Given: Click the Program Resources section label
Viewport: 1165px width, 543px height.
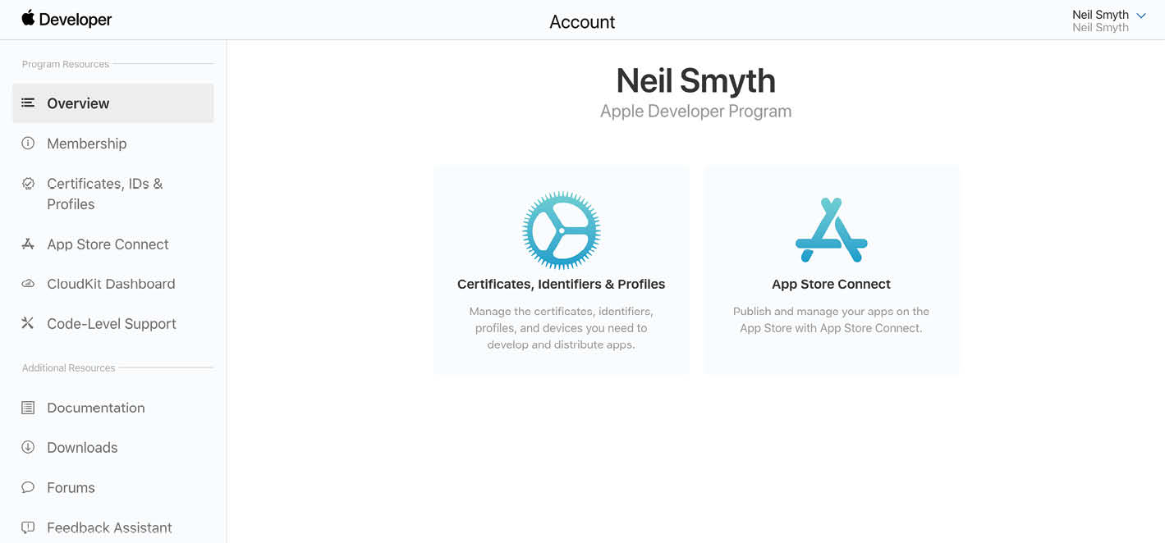Looking at the screenshot, I should coord(66,64).
